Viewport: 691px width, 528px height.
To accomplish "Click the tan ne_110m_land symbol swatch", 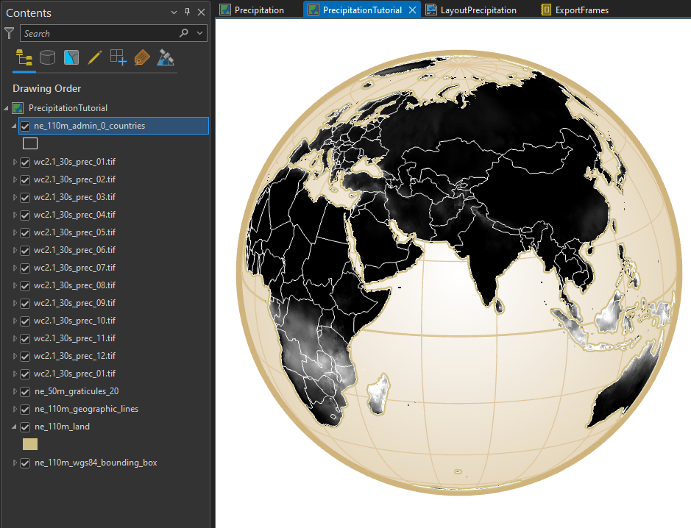I will tap(30, 444).
